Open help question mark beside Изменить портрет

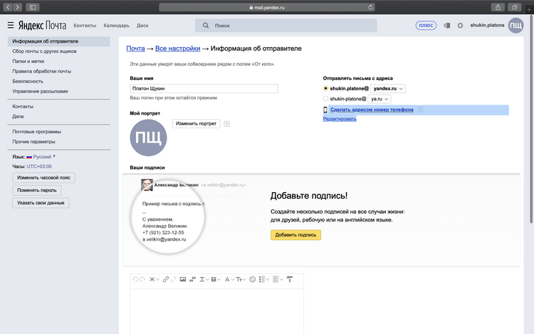pyautogui.click(x=227, y=124)
